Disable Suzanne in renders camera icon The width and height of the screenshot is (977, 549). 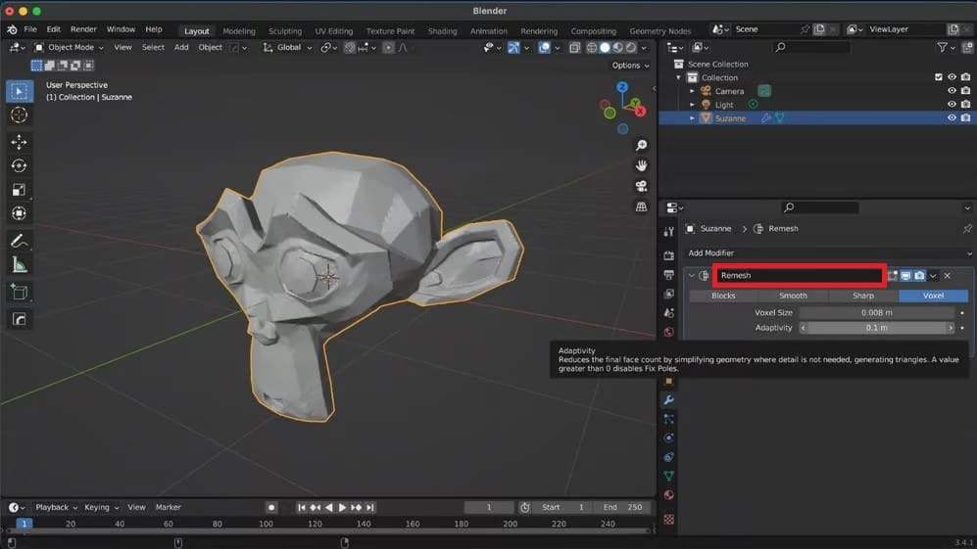(966, 117)
